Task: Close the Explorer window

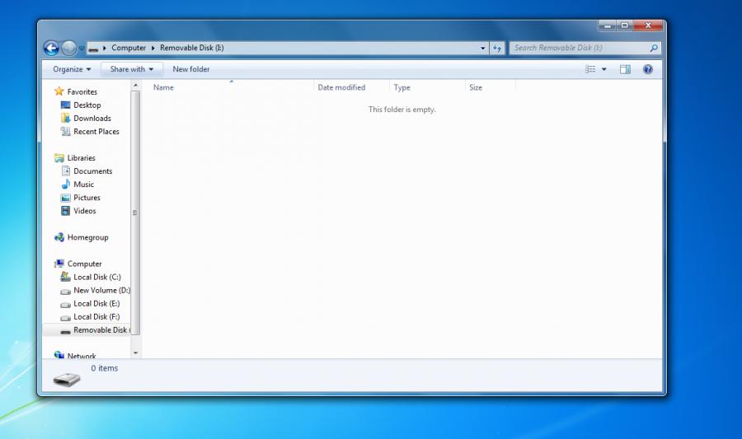Action: pos(648,26)
